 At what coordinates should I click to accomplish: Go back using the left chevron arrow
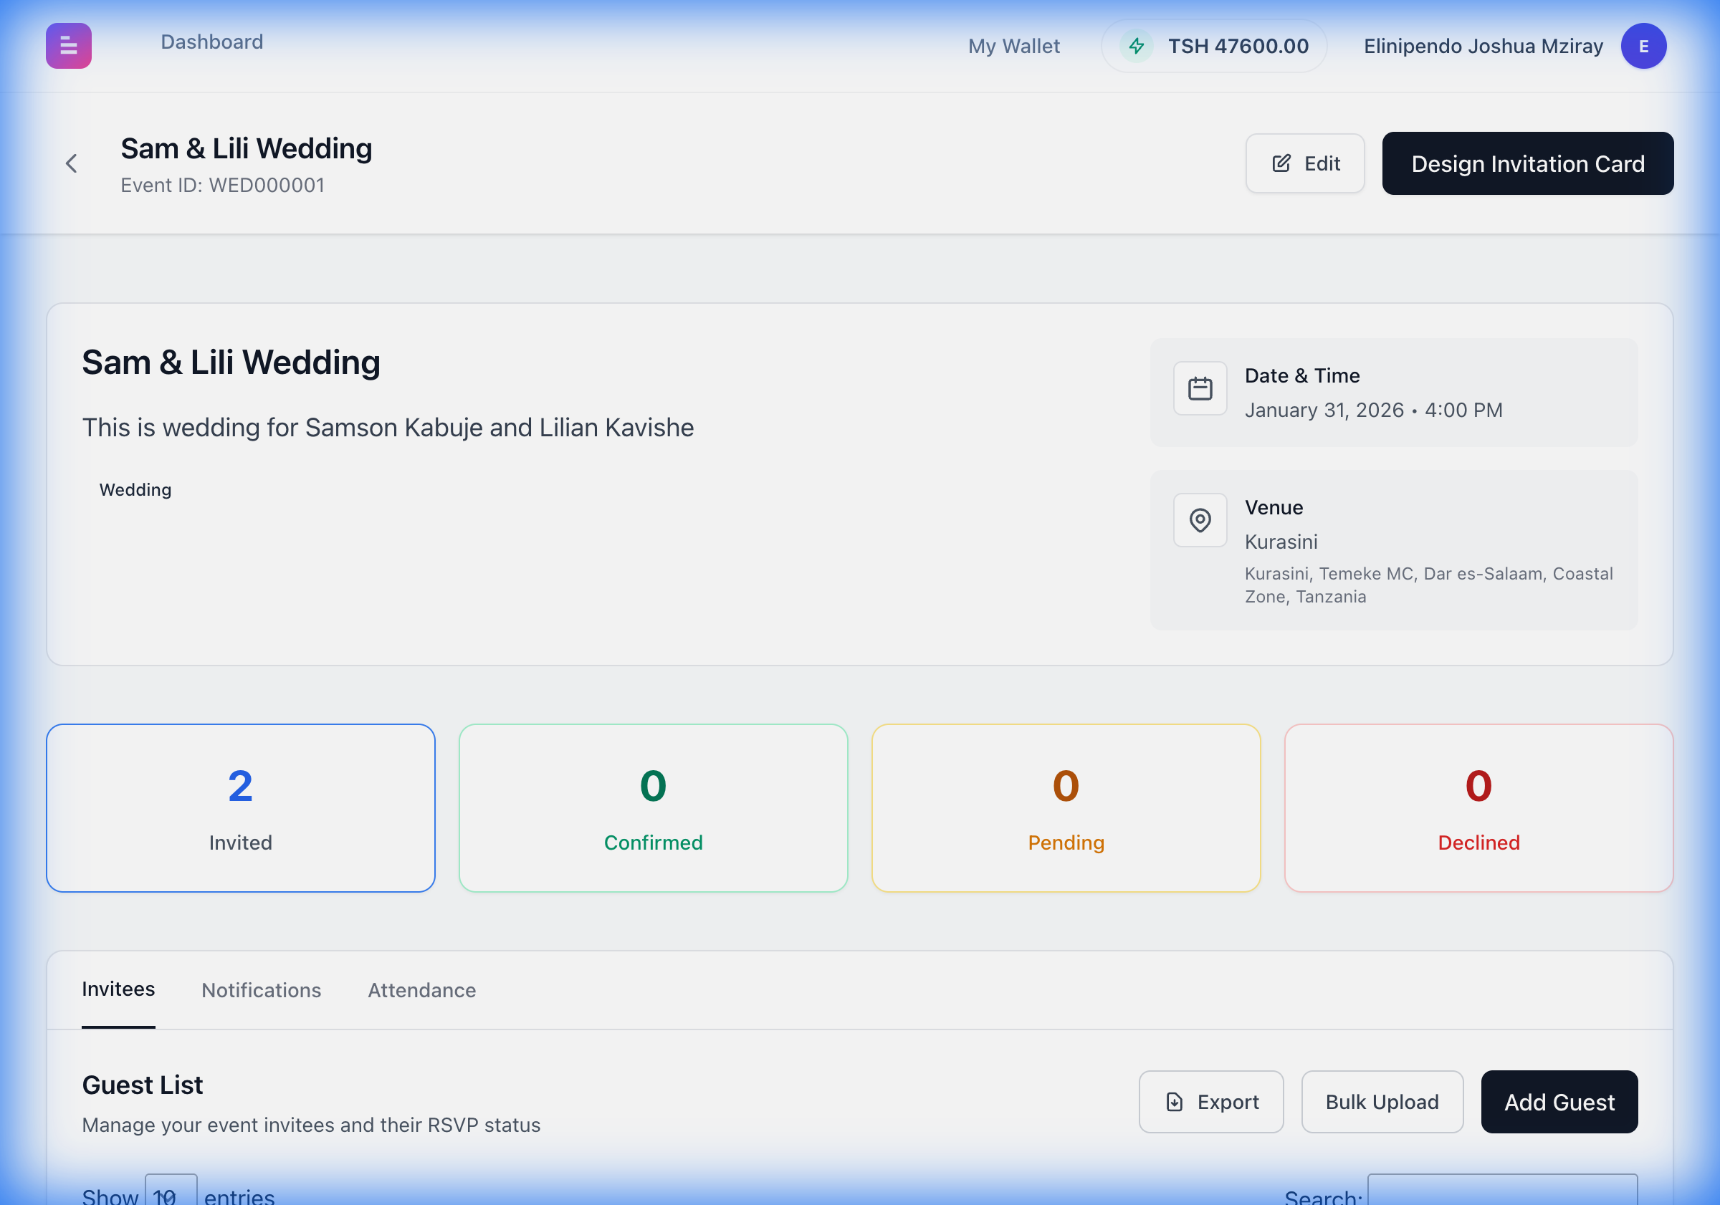71,163
